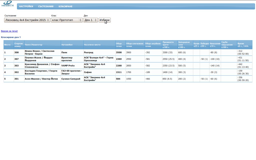Click the Населено място column header
The width and height of the screenshot is (256, 160).
pyautogui.click(x=92, y=45)
